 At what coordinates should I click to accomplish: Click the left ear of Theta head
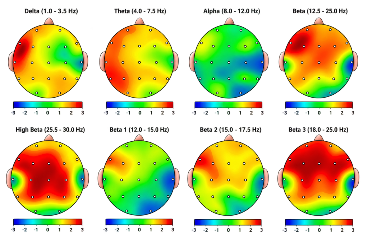102,62
